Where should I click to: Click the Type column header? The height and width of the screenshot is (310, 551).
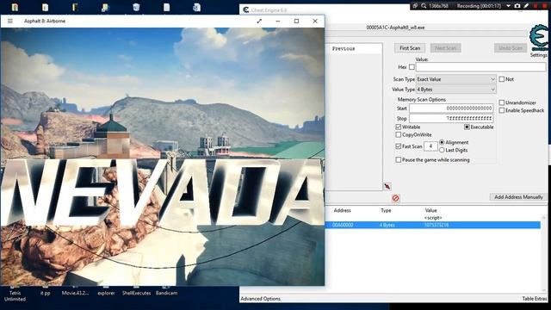pos(386,210)
